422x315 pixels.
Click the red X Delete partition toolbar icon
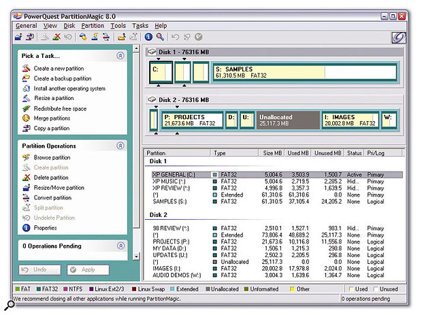point(56,37)
